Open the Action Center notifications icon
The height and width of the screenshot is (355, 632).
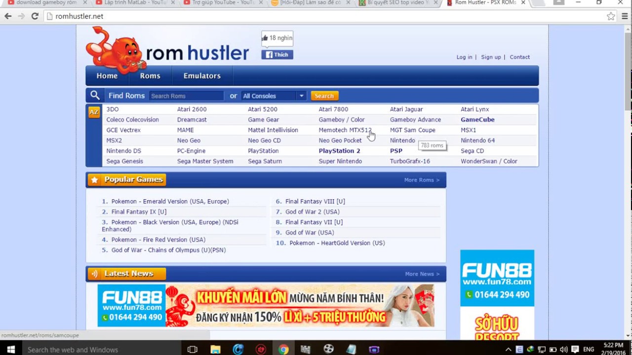pyautogui.click(x=575, y=350)
